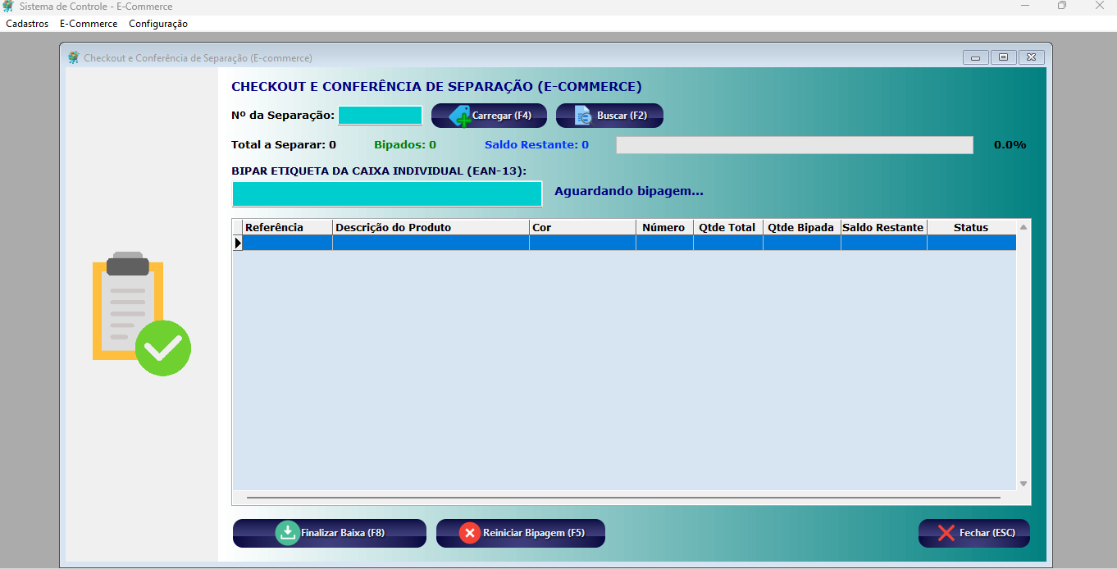Click the Status column header
1117x569 pixels.
click(x=971, y=227)
